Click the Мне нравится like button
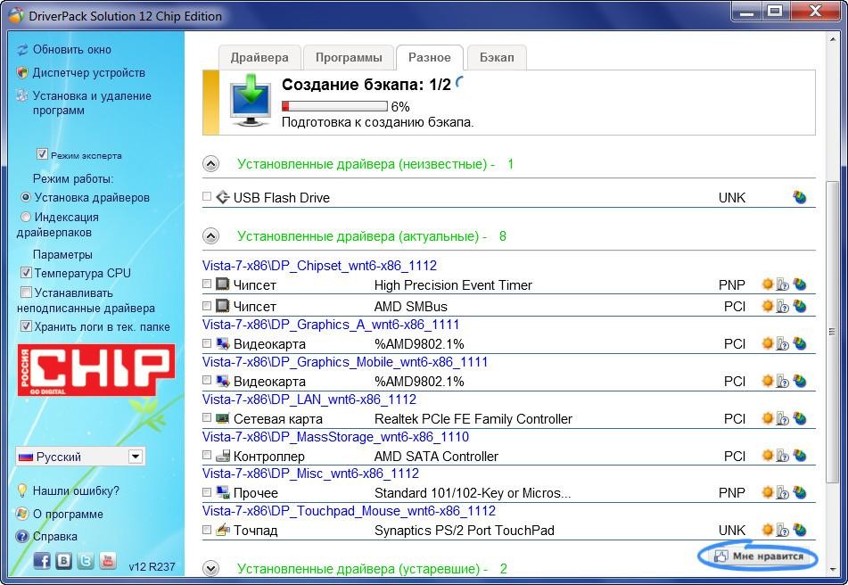The width and height of the screenshot is (848, 585). pyautogui.click(x=758, y=556)
